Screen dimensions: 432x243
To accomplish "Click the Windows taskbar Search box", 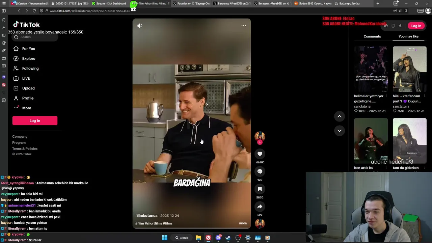I will [x=182, y=238].
